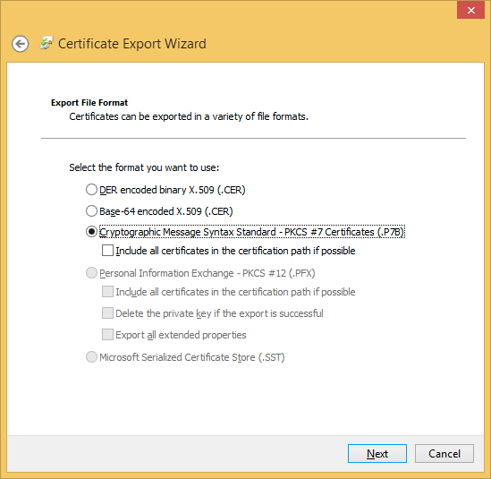
Task: Select Personal Information Exchange PKCS #12 option
Action: pyautogui.click(x=91, y=273)
